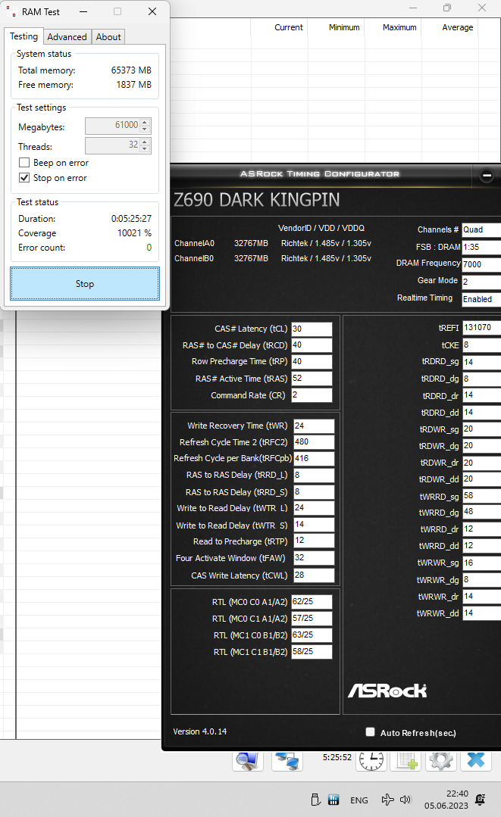The height and width of the screenshot is (817, 501).
Task: Select the Minimum column header
Action: 337,27
